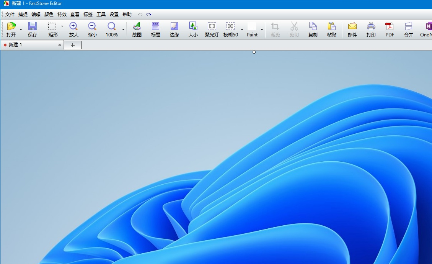Open the 特效 (Effects) menu

[x=62, y=15]
